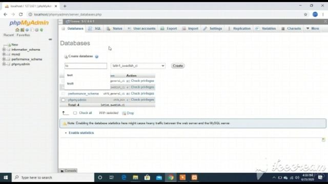This screenshot has height=184, width=328.
Task: Go to phpMyAdmin home via house icon
Action: [17, 30]
